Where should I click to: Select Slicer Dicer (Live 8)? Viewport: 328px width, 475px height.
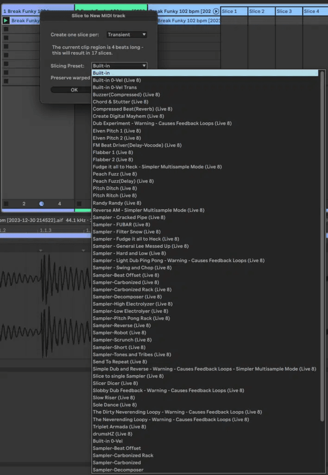point(205,383)
